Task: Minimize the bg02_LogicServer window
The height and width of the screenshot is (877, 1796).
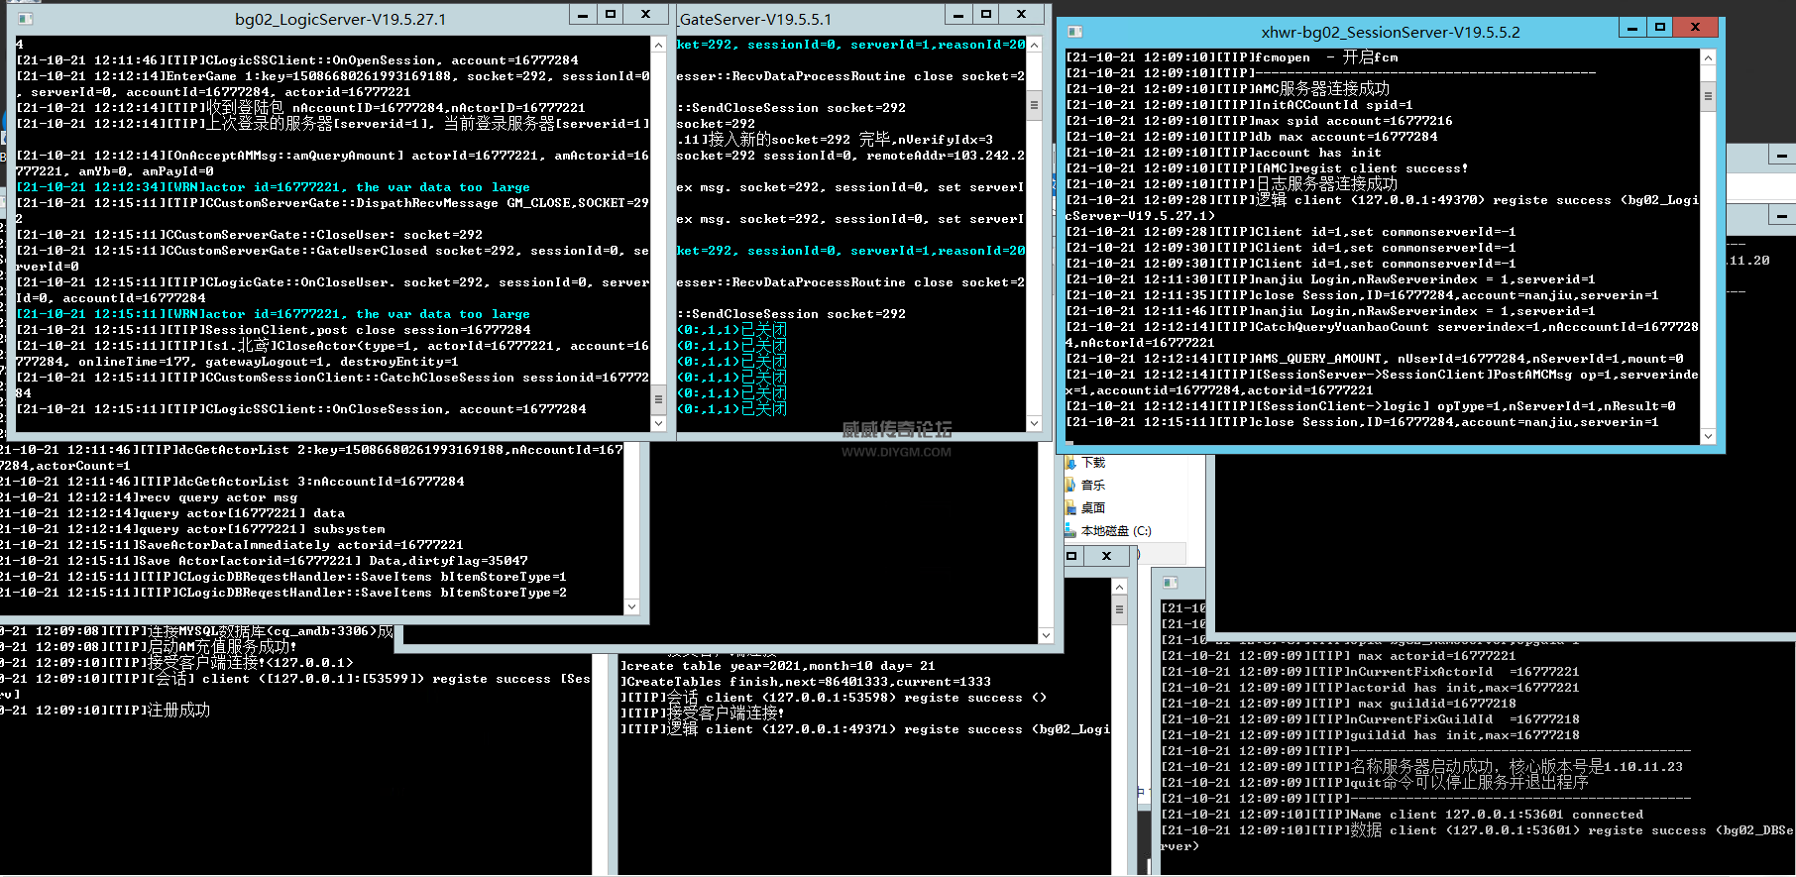Action: (583, 15)
